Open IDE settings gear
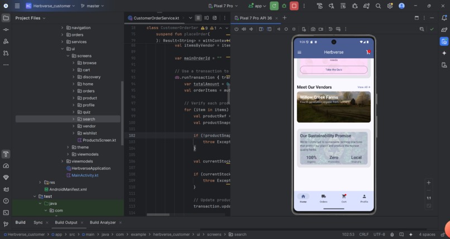The height and width of the screenshot is (239, 450). (x=390, y=6)
